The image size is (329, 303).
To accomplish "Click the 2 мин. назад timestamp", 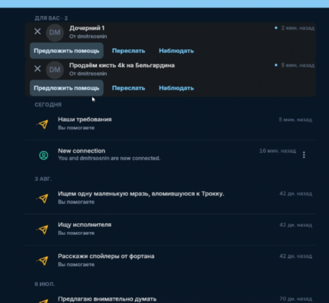I will point(298,28).
